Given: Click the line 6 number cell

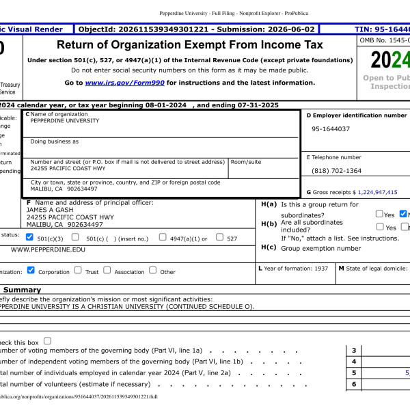Looking at the screenshot, I should point(354,384).
